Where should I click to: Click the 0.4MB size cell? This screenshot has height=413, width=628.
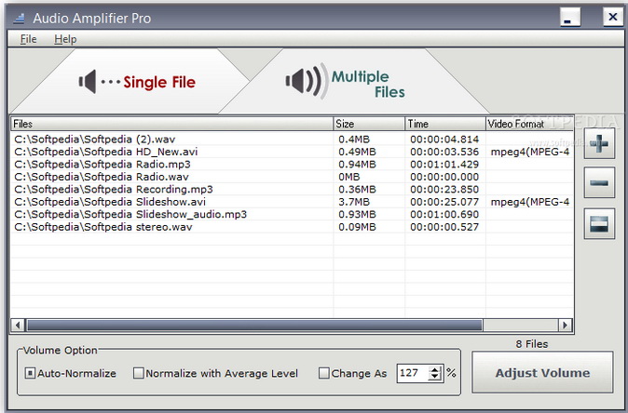click(354, 140)
